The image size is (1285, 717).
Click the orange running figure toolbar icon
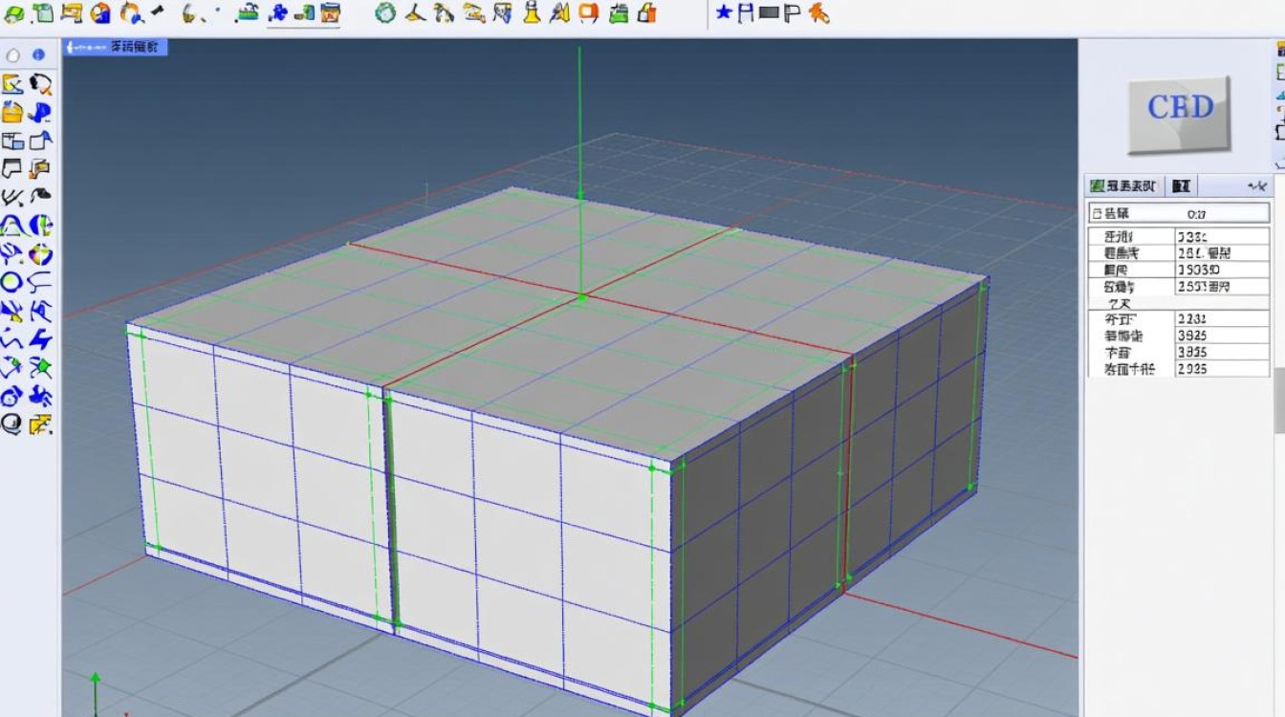(x=817, y=12)
